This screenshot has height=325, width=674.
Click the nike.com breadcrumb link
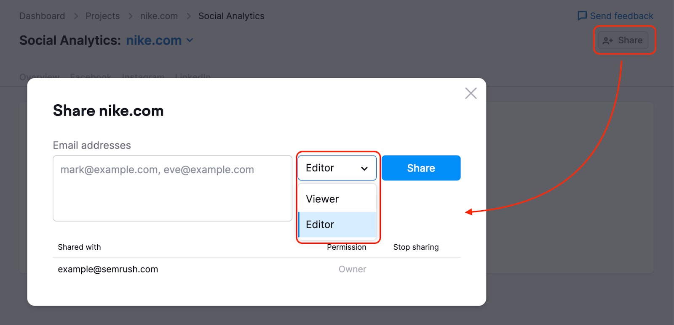tap(159, 16)
